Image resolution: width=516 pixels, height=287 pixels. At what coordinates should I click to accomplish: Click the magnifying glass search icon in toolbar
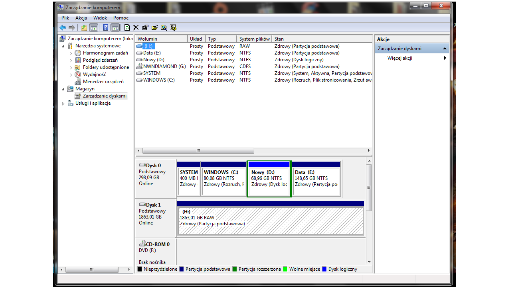point(164,27)
